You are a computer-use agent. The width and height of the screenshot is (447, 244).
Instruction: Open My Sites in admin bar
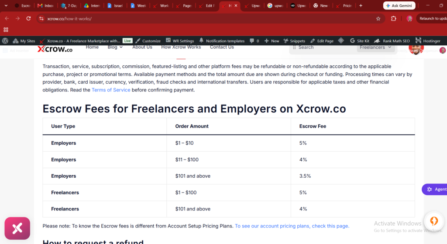pyautogui.click(x=24, y=41)
